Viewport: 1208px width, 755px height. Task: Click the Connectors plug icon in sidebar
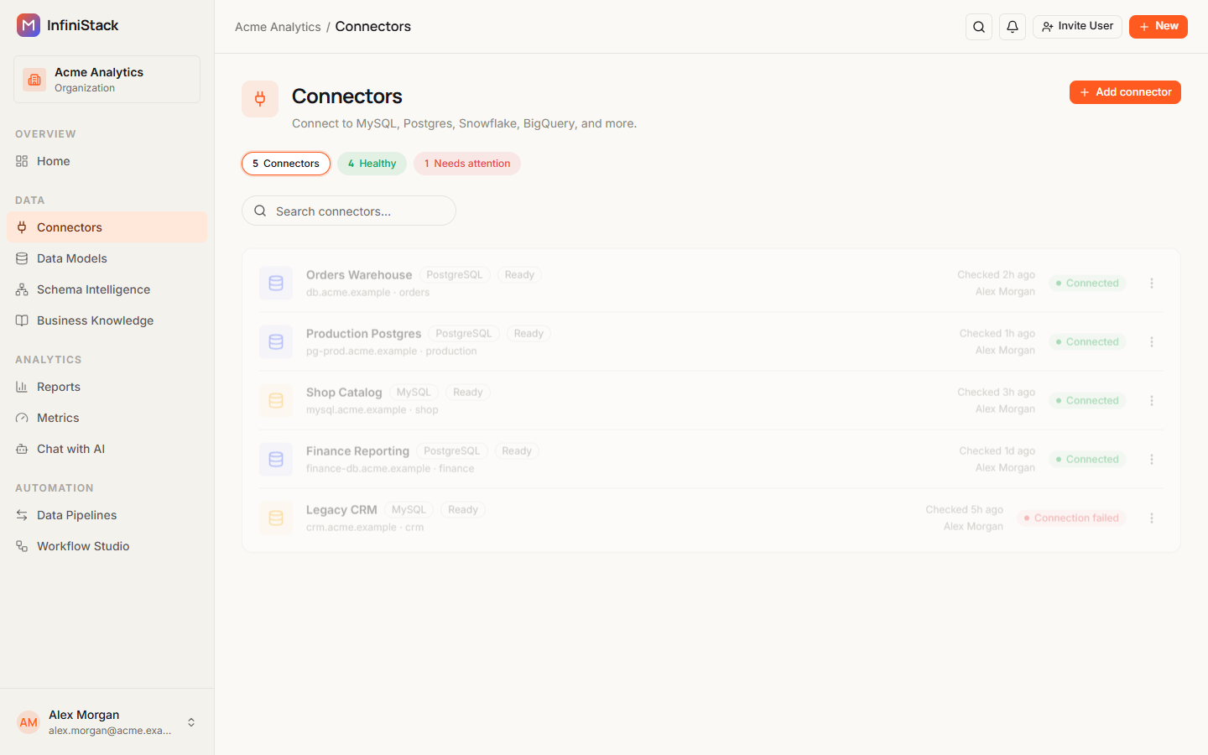(x=22, y=227)
